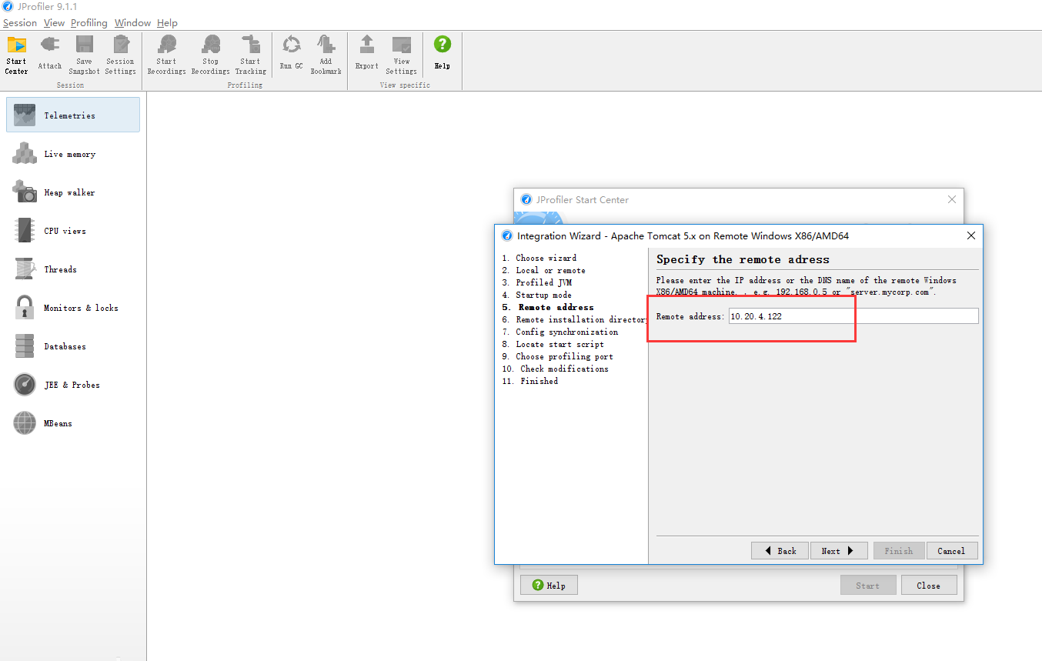Screen dimensions: 1042x661
Task: Click Close in the Start Center window
Action: 929,586
